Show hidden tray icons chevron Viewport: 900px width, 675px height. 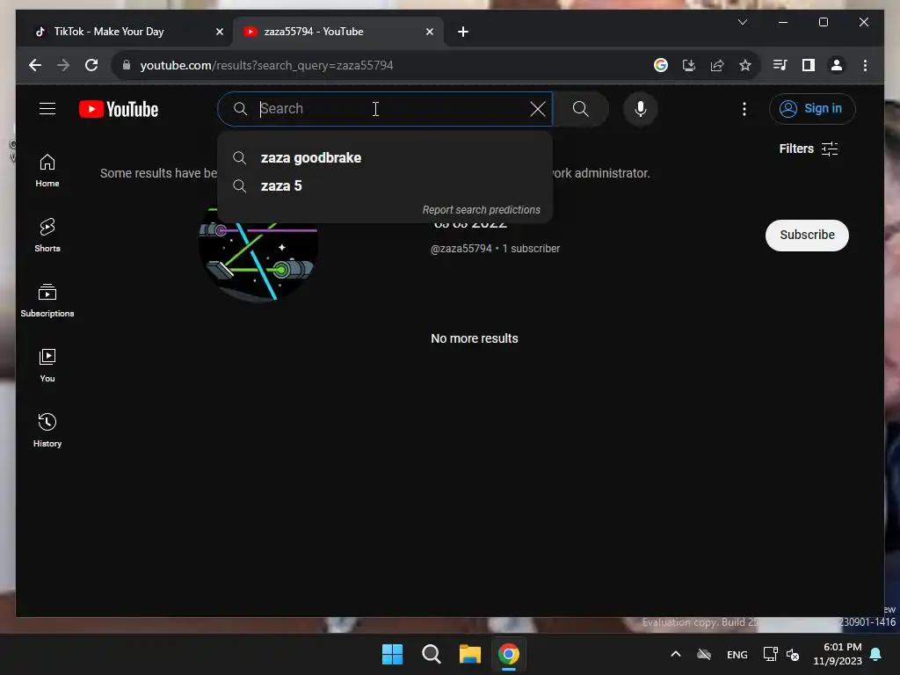pyautogui.click(x=676, y=654)
